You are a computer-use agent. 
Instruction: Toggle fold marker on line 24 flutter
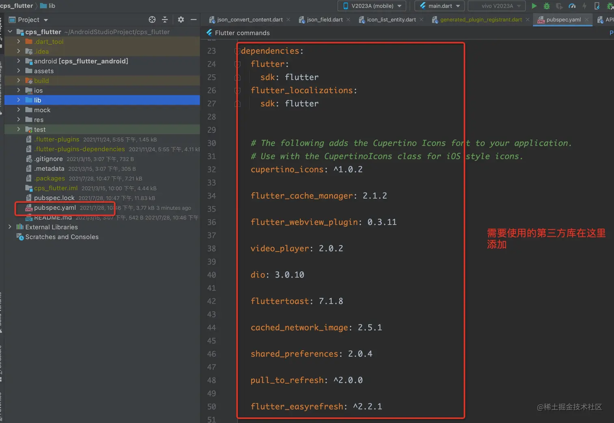(238, 64)
